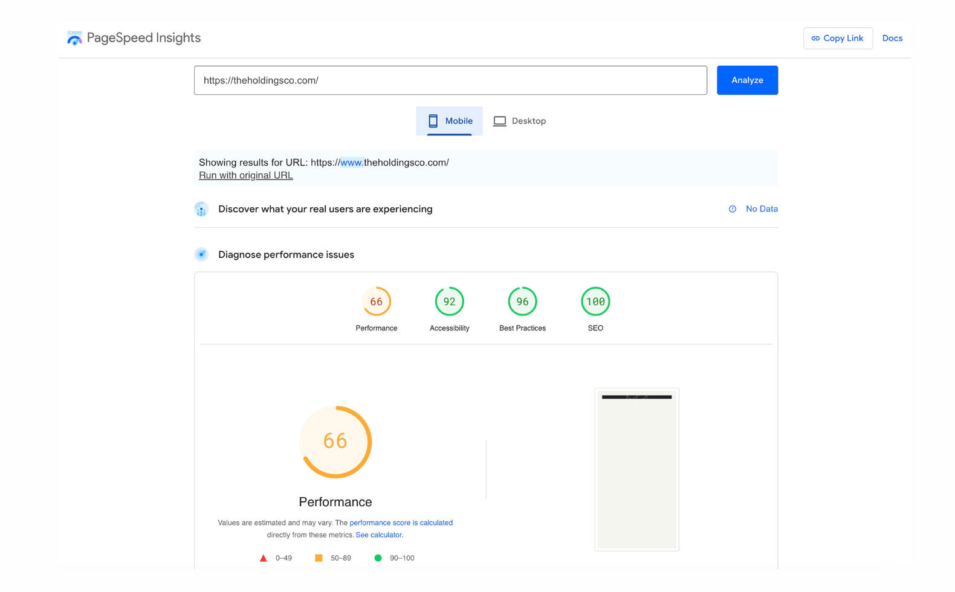The width and height of the screenshot is (955, 592).
Task: Click the link icon in Copy Link
Action: point(815,38)
